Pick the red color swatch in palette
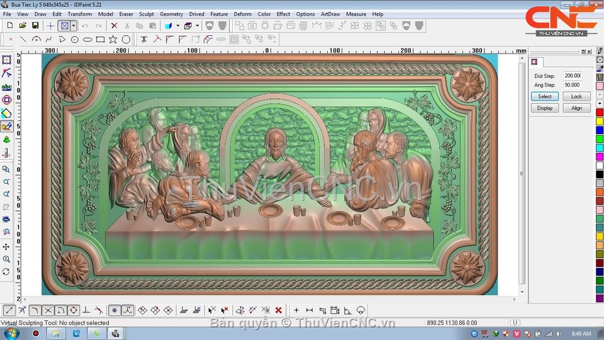 point(600,112)
